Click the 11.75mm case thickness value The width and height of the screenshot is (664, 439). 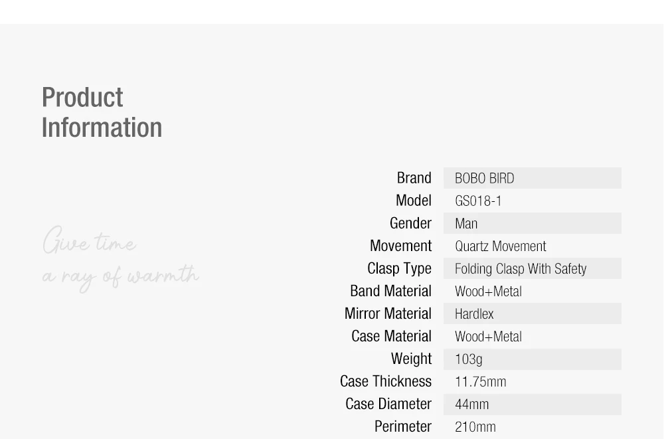(481, 382)
